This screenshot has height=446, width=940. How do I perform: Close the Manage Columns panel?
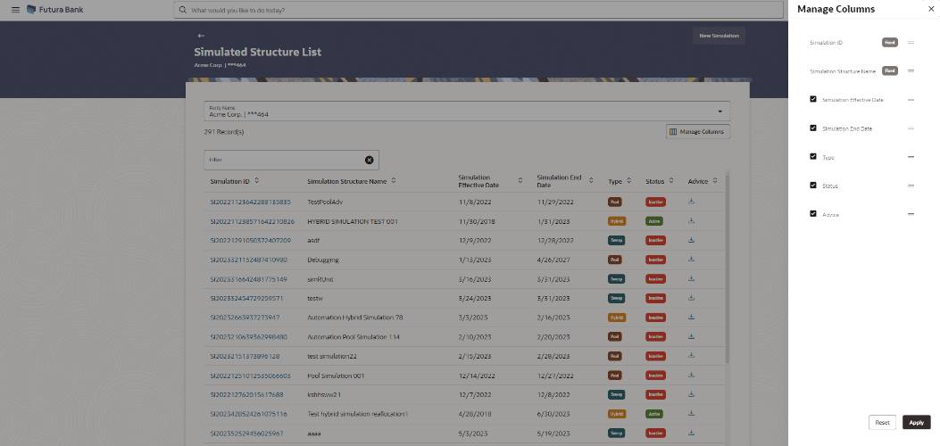coord(930,9)
